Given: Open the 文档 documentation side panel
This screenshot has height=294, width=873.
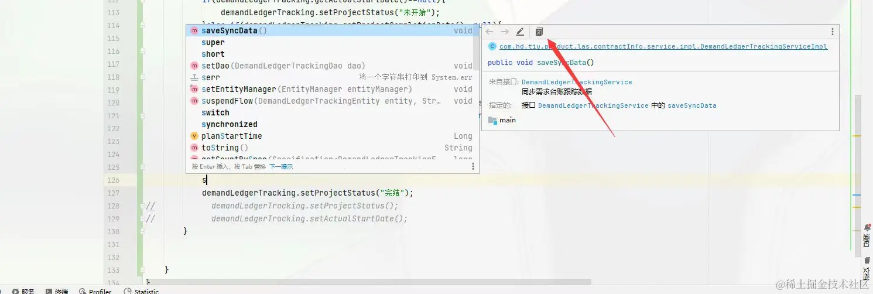Looking at the screenshot, I should click(x=866, y=269).
